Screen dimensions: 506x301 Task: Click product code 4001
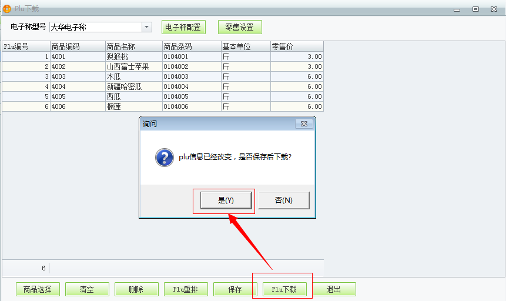coord(78,56)
